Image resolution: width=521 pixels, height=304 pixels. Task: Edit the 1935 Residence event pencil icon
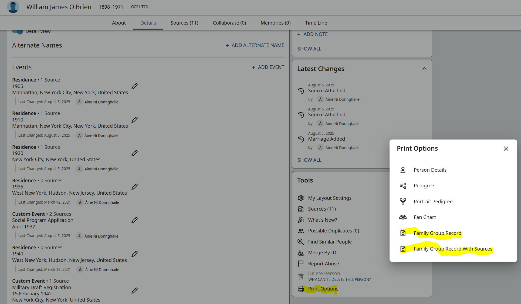134,187
